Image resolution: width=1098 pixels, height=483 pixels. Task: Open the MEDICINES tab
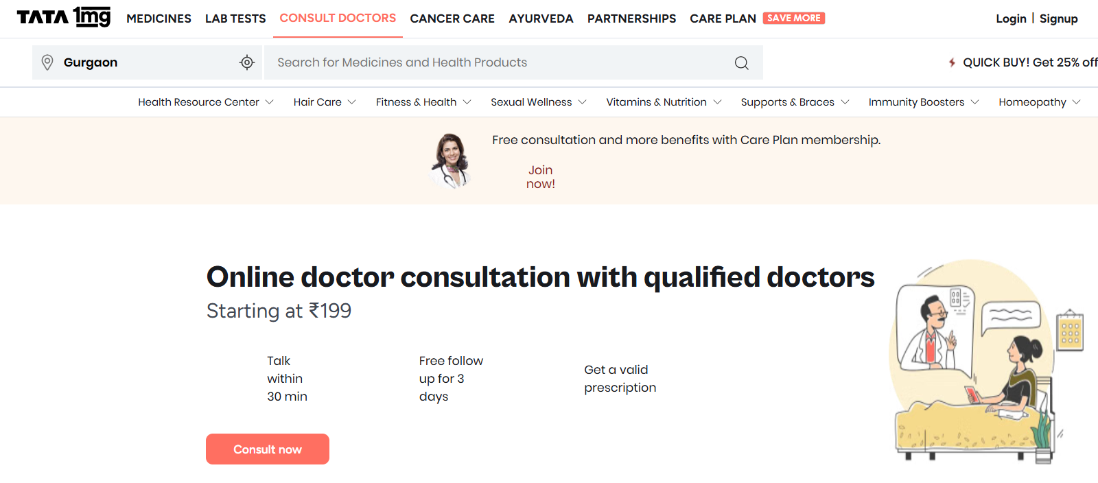(159, 19)
